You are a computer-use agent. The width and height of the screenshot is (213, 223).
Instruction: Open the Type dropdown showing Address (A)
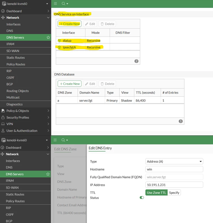tap(174, 161)
